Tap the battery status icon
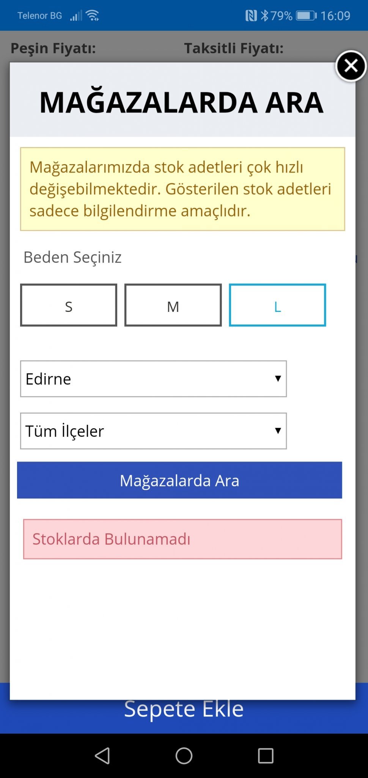 pyautogui.click(x=306, y=16)
